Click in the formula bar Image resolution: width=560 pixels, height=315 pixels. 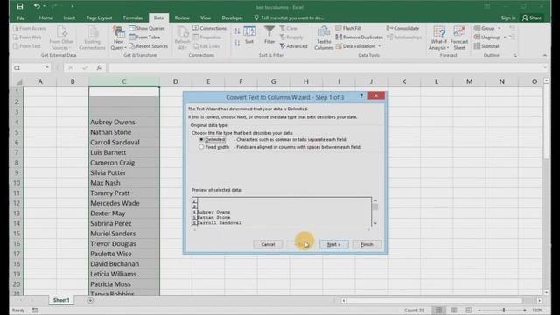pos(326,67)
